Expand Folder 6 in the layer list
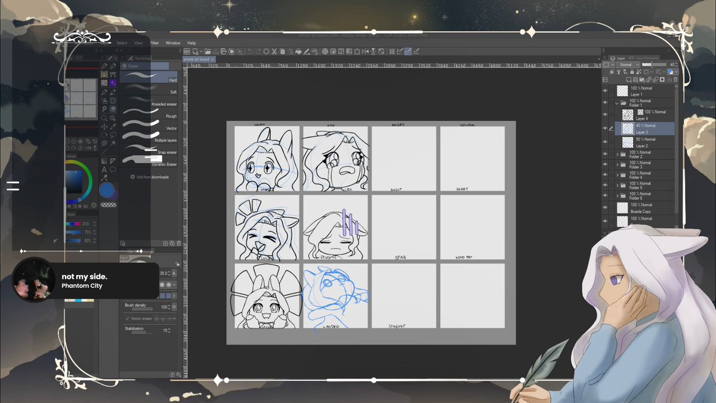 (617, 195)
